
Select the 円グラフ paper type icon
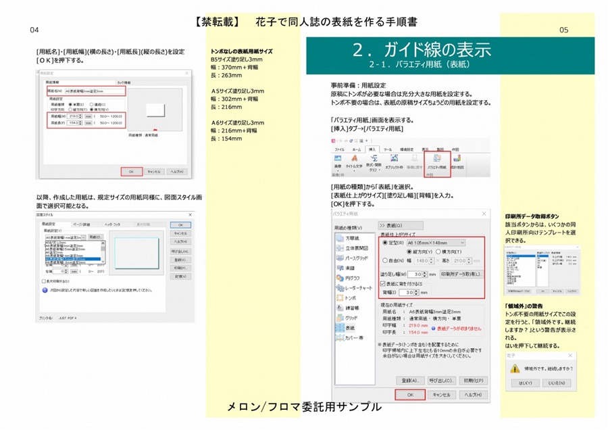pos(340,278)
